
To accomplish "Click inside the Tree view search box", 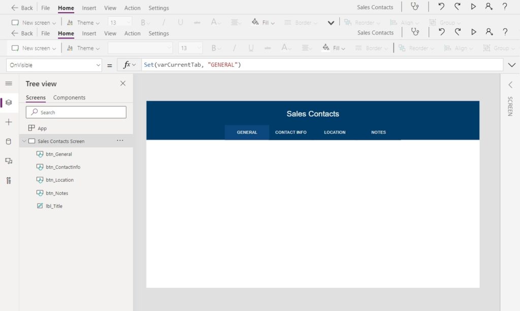I will (76, 112).
